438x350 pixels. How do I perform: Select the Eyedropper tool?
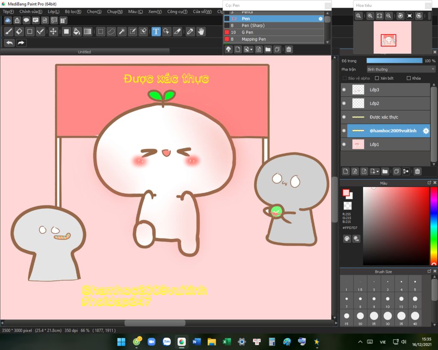tap(190, 32)
